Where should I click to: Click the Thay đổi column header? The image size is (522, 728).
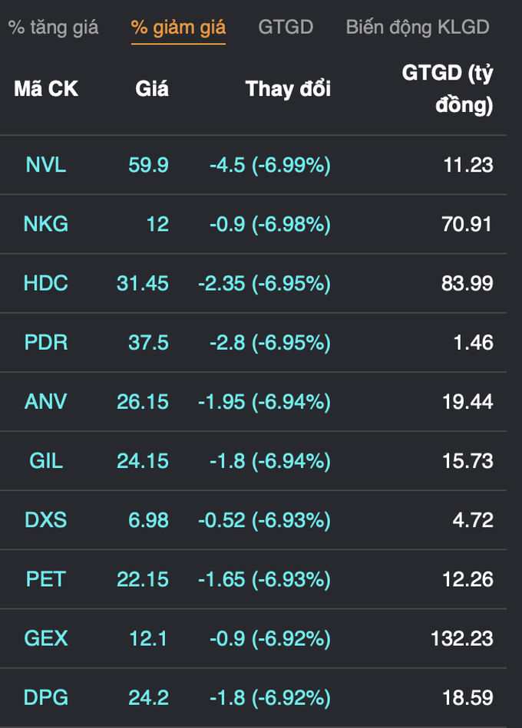(x=288, y=89)
